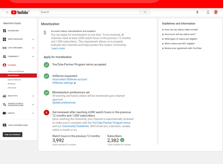Open the hamburger guide menu
This screenshot has height=164, width=223.
click(7, 12)
